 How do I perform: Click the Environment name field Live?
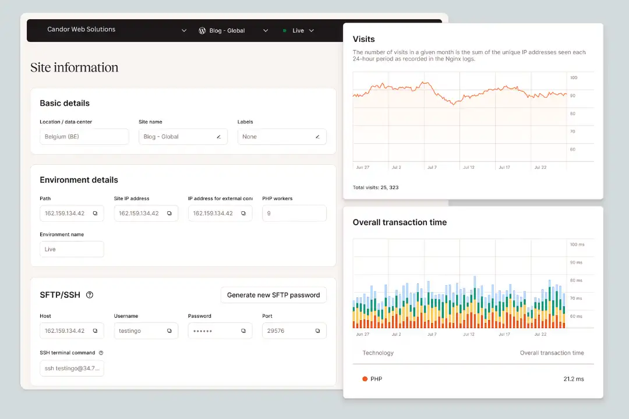pyautogui.click(x=72, y=250)
